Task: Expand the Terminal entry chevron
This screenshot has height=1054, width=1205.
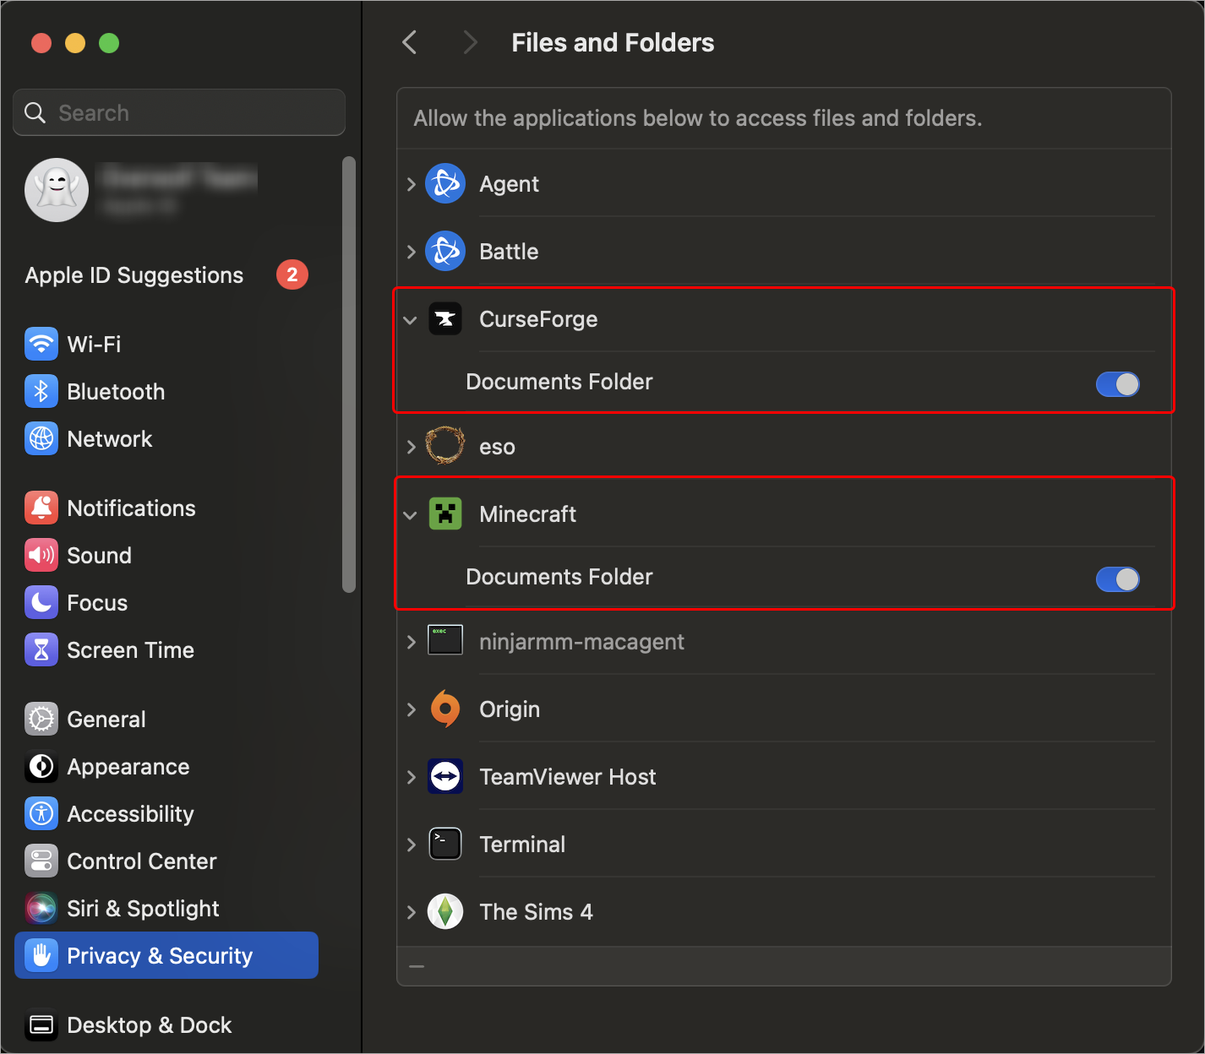Action: (x=411, y=845)
